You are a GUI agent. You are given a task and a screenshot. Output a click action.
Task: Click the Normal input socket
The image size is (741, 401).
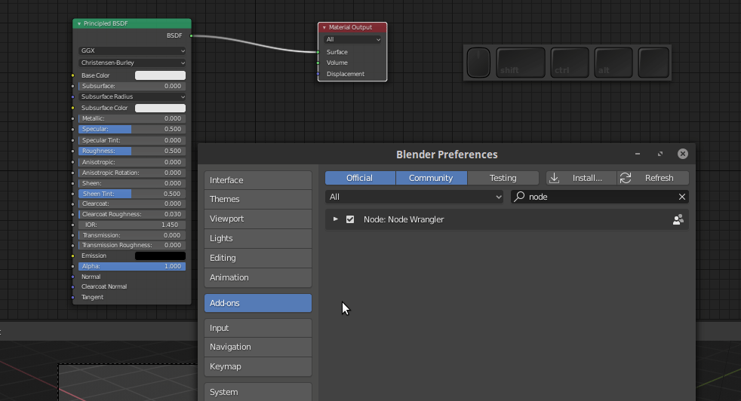click(x=72, y=277)
